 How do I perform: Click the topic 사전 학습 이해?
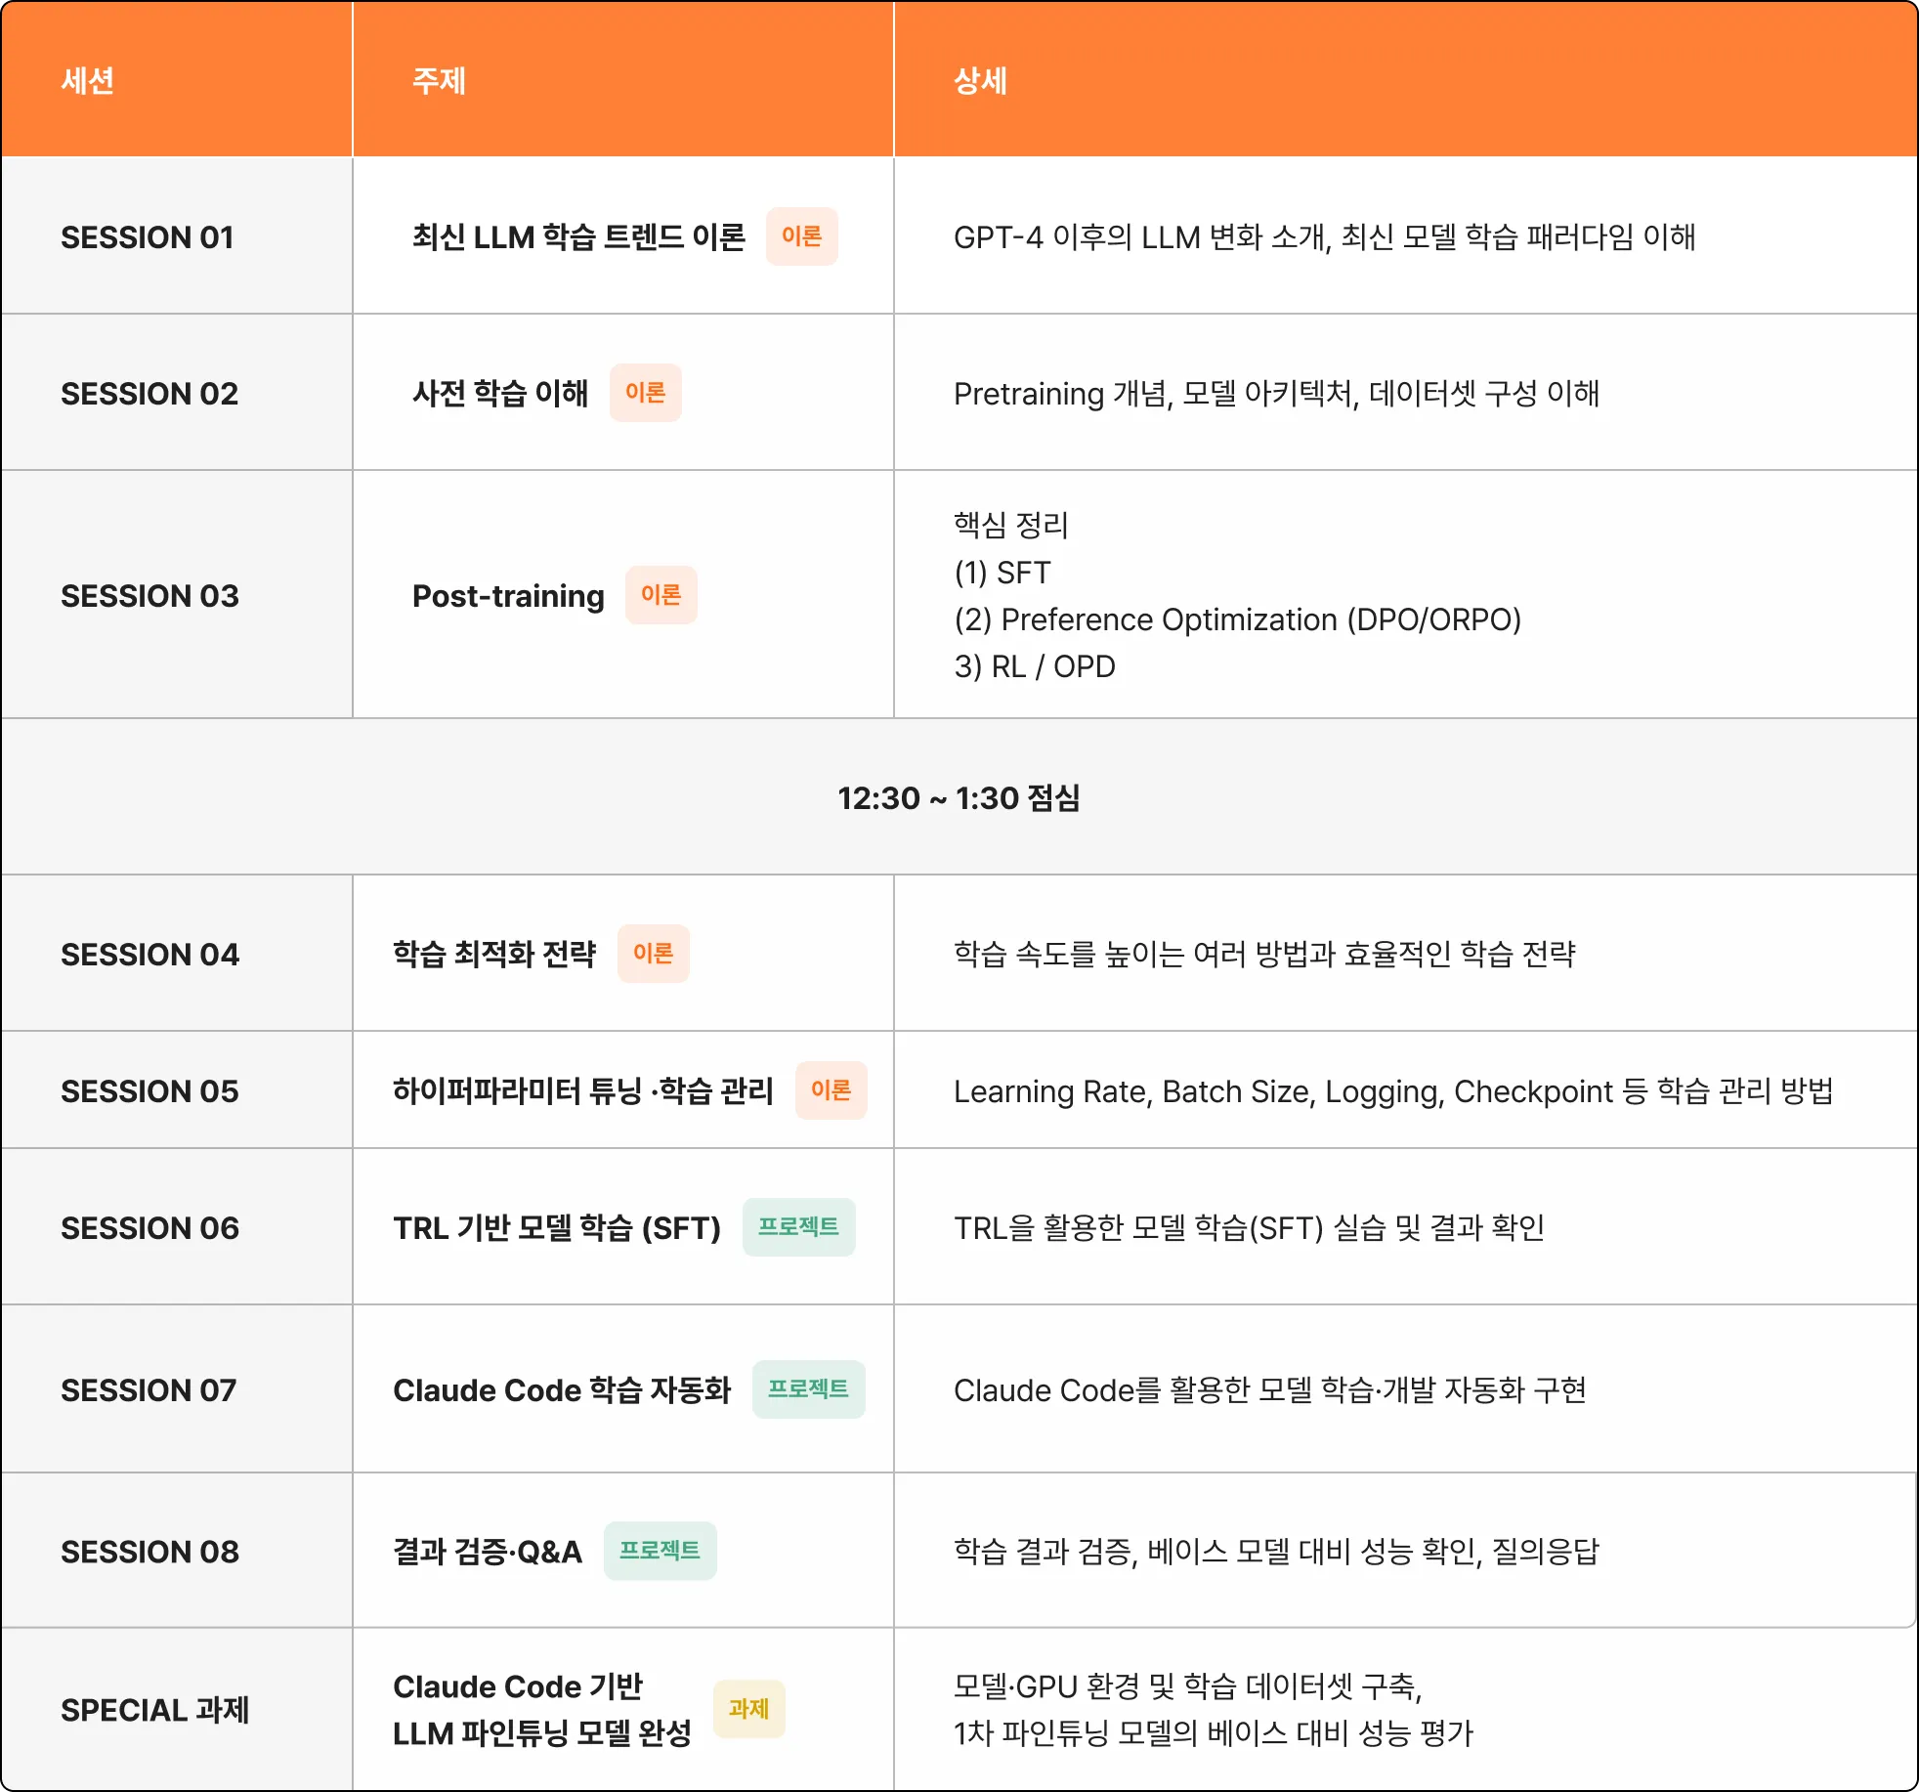click(500, 394)
